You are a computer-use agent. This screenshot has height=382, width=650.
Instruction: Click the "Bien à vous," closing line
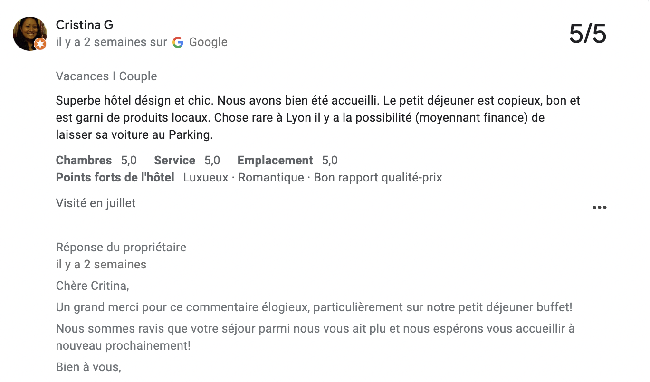click(x=88, y=367)
